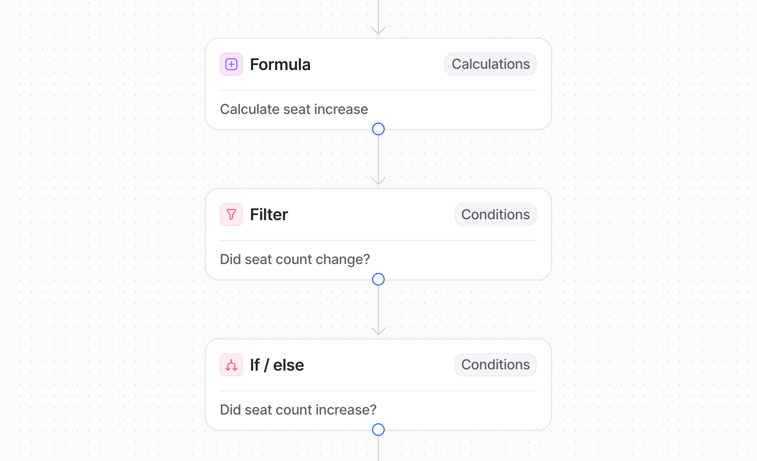Click the Calculations badge on Formula node
The width and height of the screenshot is (757, 461).
coord(490,64)
